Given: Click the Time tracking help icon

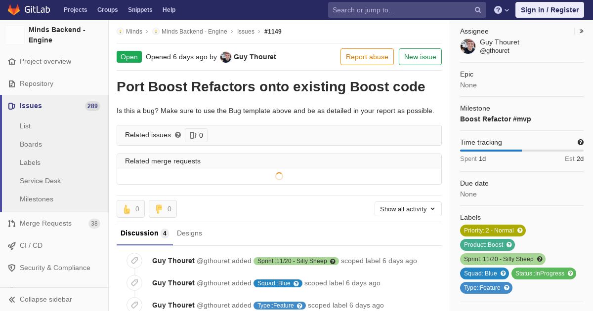Looking at the screenshot, I should coord(581,142).
